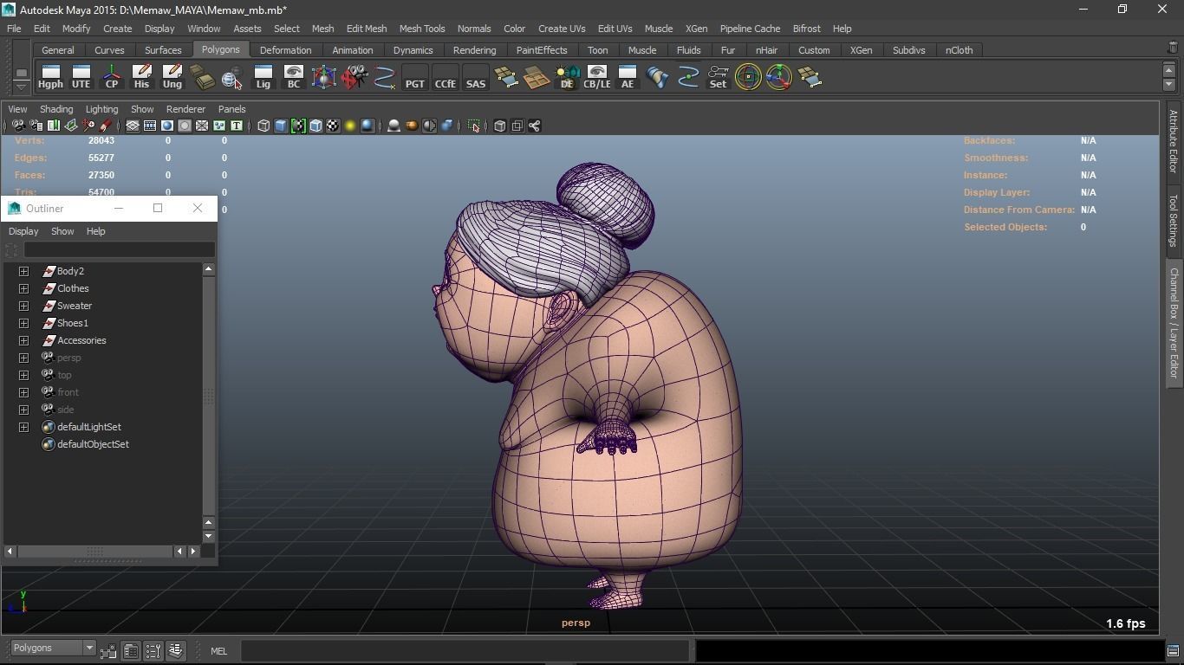Click the CP center pivot shelf icon
The height and width of the screenshot is (665, 1184).
coord(112,77)
